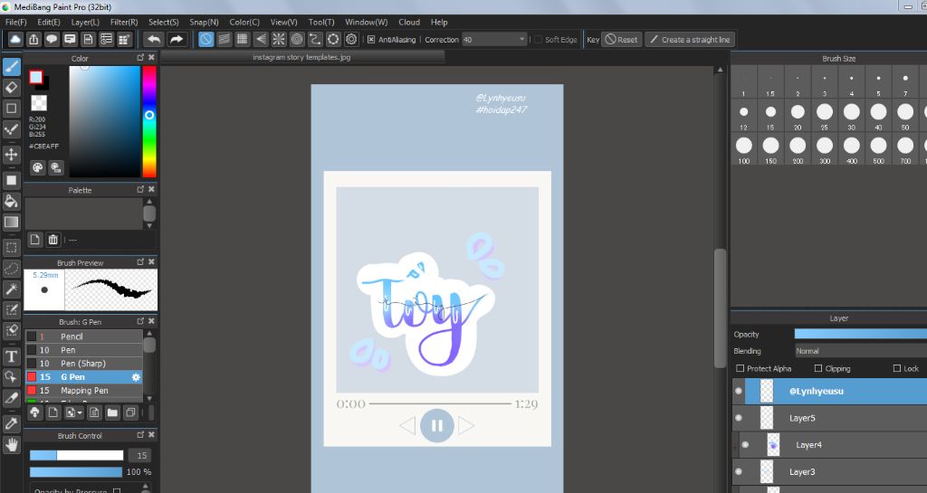This screenshot has width=927, height=493.
Task: Open snap settings gear icon
Action: 352,40
